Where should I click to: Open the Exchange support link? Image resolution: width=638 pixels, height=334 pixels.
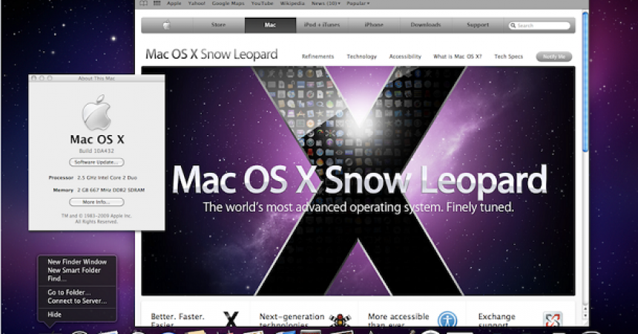497,320
